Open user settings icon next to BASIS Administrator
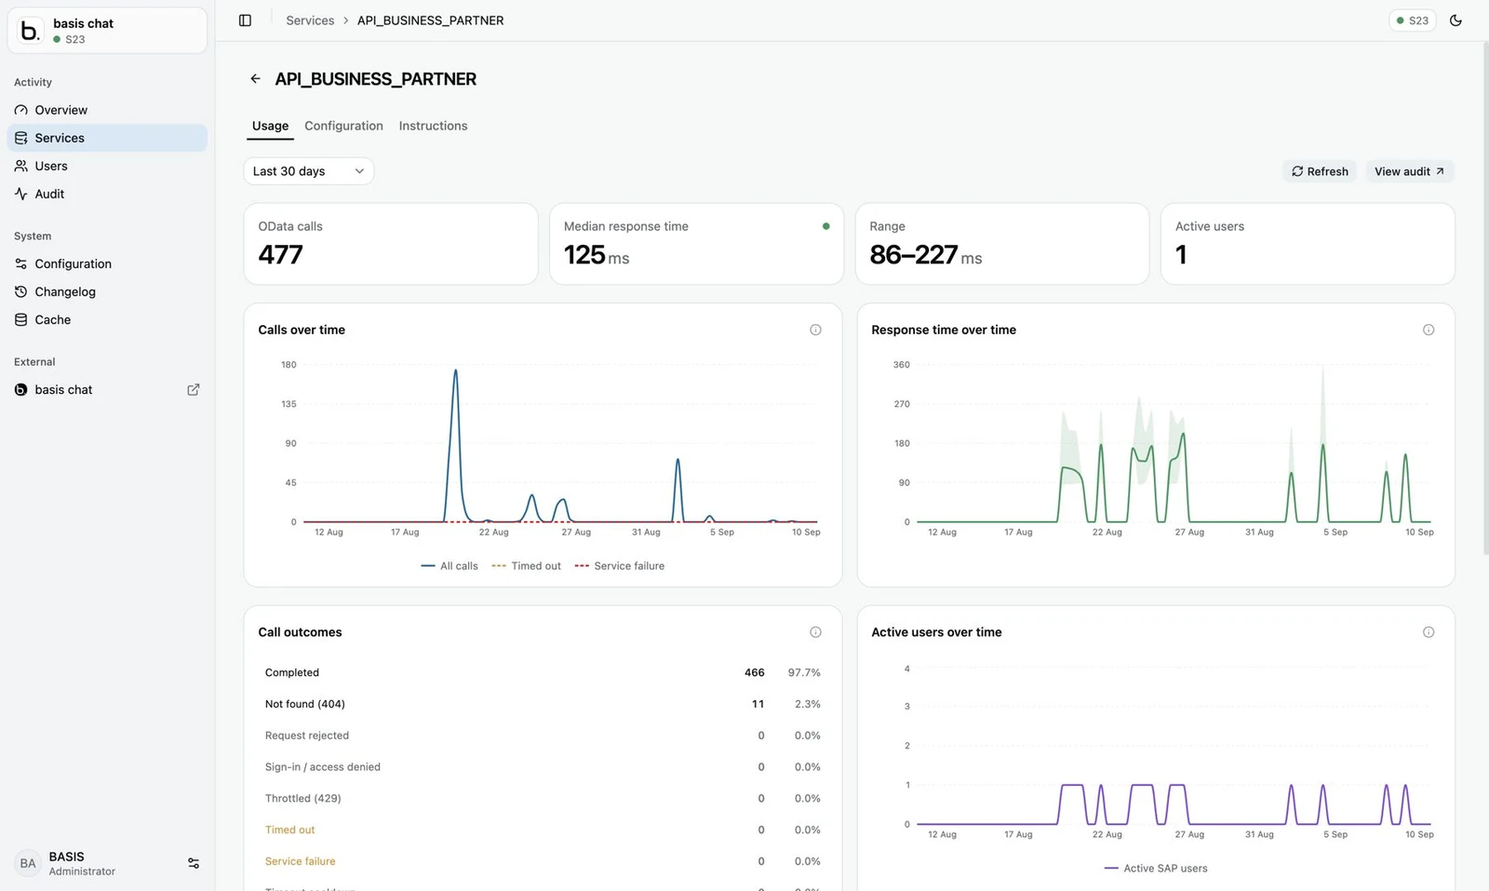Screen dimensions: 1489x891 [194, 864]
